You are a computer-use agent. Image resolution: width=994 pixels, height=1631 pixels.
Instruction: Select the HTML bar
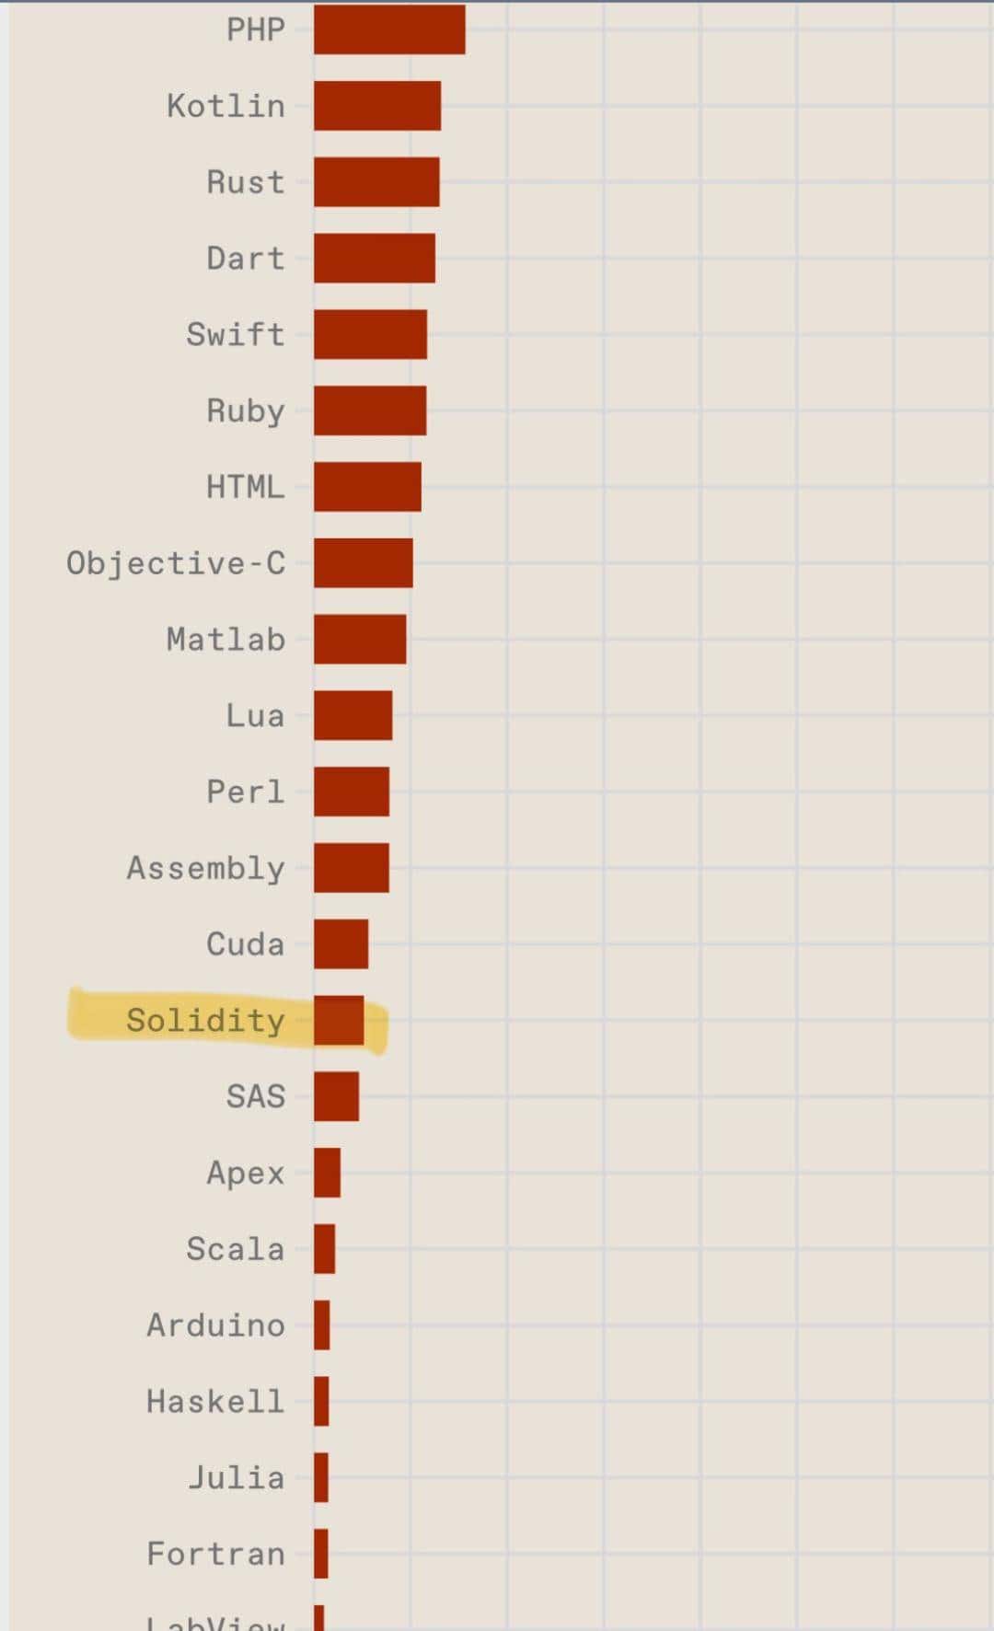pyautogui.click(x=367, y=487)
